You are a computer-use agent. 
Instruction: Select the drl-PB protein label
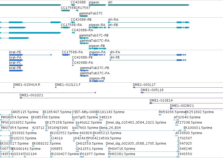click(115, 57)
